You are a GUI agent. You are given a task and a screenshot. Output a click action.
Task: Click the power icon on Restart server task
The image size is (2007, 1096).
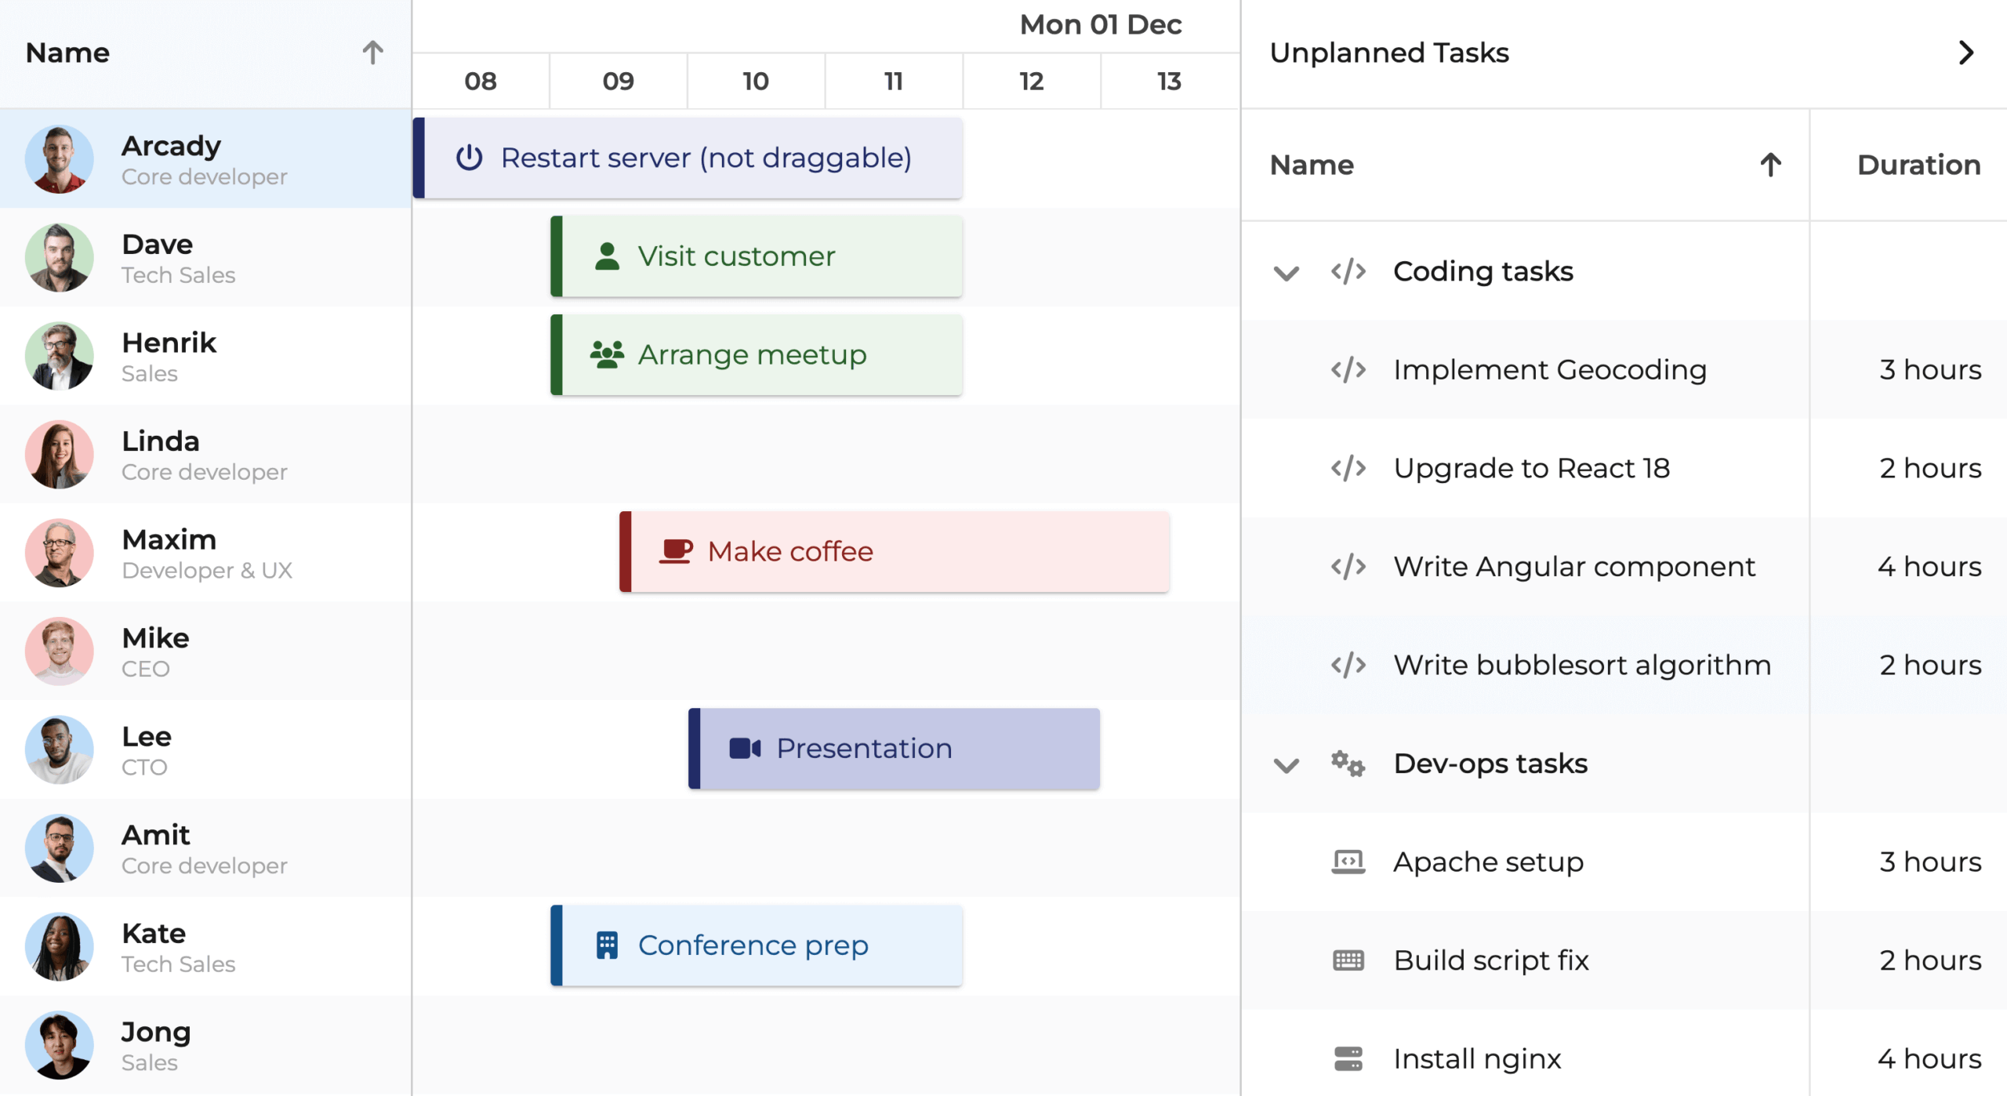[x=469, y=158]
